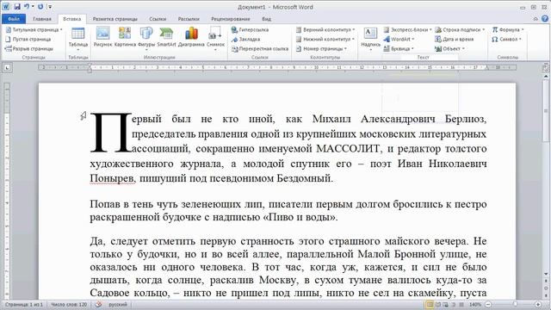Click the Redo icon in quick access toolbar
The height and width of the screenshot is (310, 551).
[40, 7]
